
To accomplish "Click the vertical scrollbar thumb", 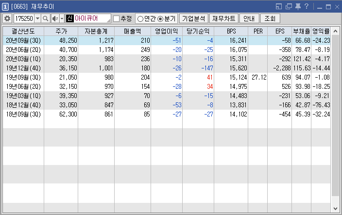I will coord(335,116).
